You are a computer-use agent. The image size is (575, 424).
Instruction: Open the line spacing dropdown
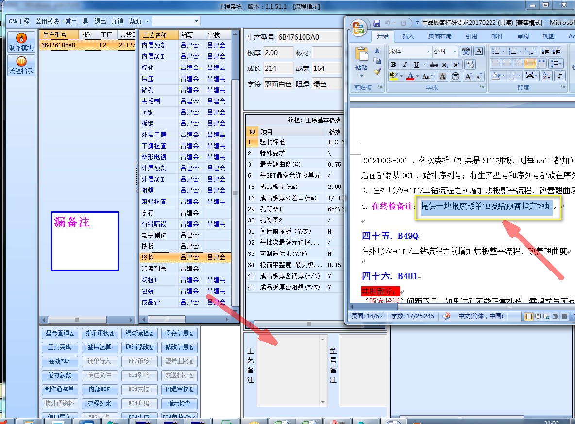point(556,64)
